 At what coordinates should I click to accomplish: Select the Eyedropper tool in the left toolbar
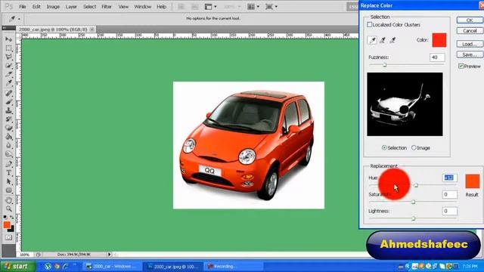pyautogui.click(x=8, y=82)
